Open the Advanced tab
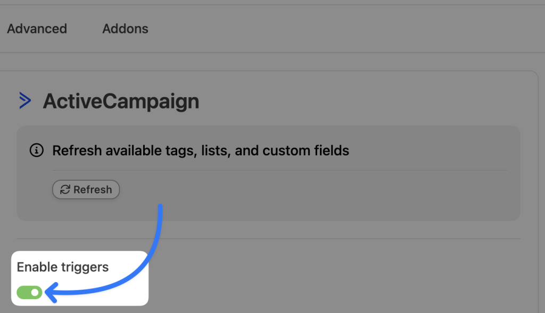This screenshot has height=313, width=545. (37, 29)
